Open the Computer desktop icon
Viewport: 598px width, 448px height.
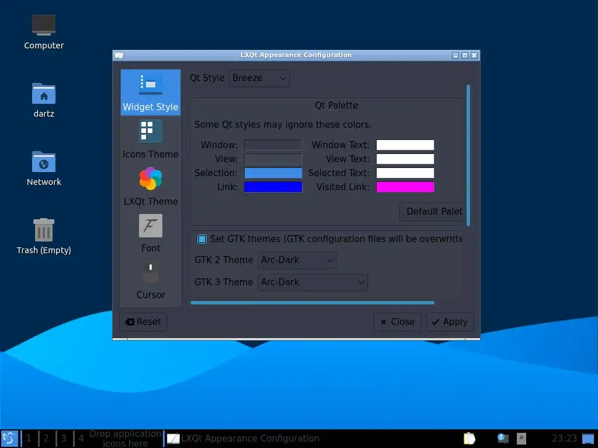coord(44,32)
